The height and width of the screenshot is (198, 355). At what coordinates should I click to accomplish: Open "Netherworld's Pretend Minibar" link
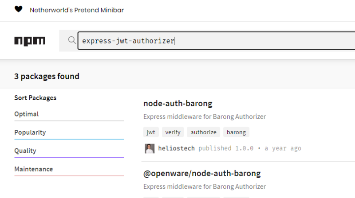(77, 10)
